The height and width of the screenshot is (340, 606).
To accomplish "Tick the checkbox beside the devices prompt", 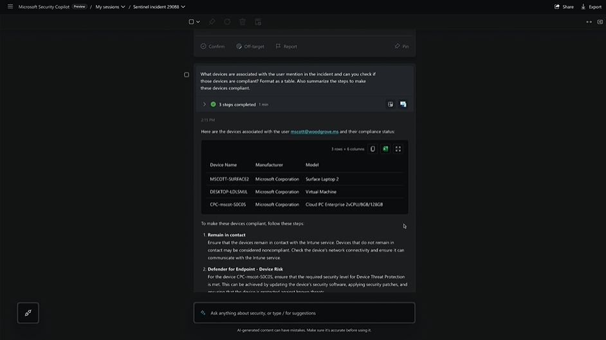I will (187, 75).
